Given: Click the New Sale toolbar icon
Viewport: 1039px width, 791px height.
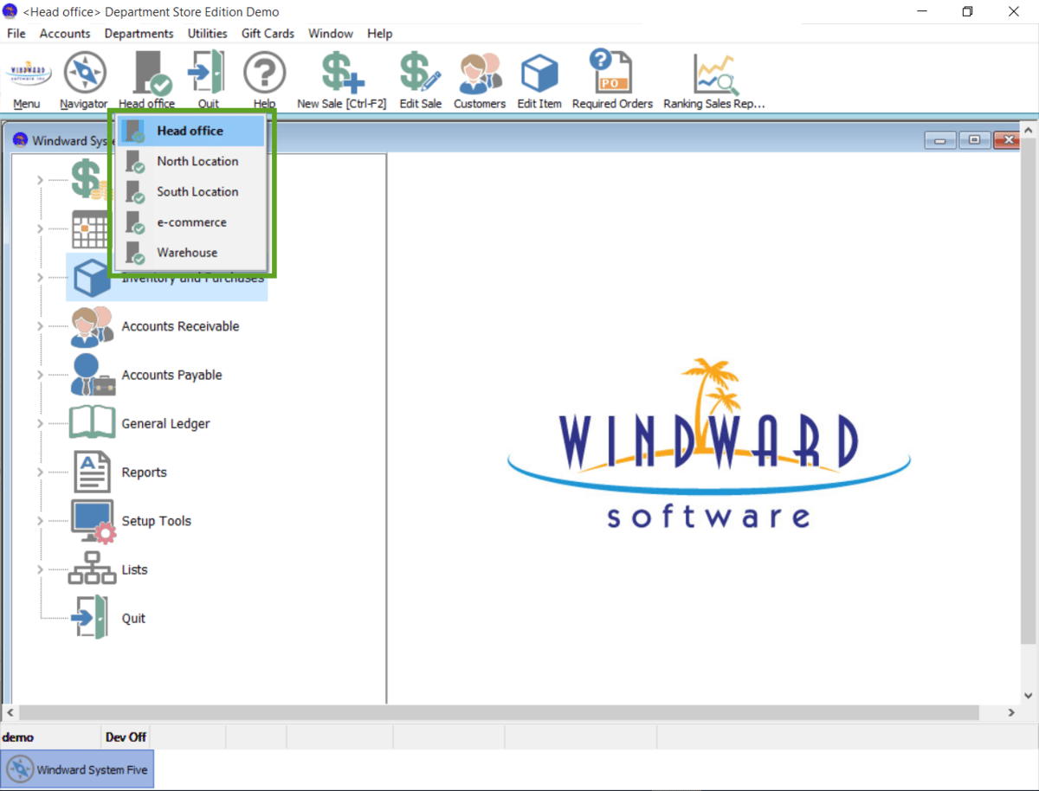Looking at the screenshot, I should (x=341, y=74).
